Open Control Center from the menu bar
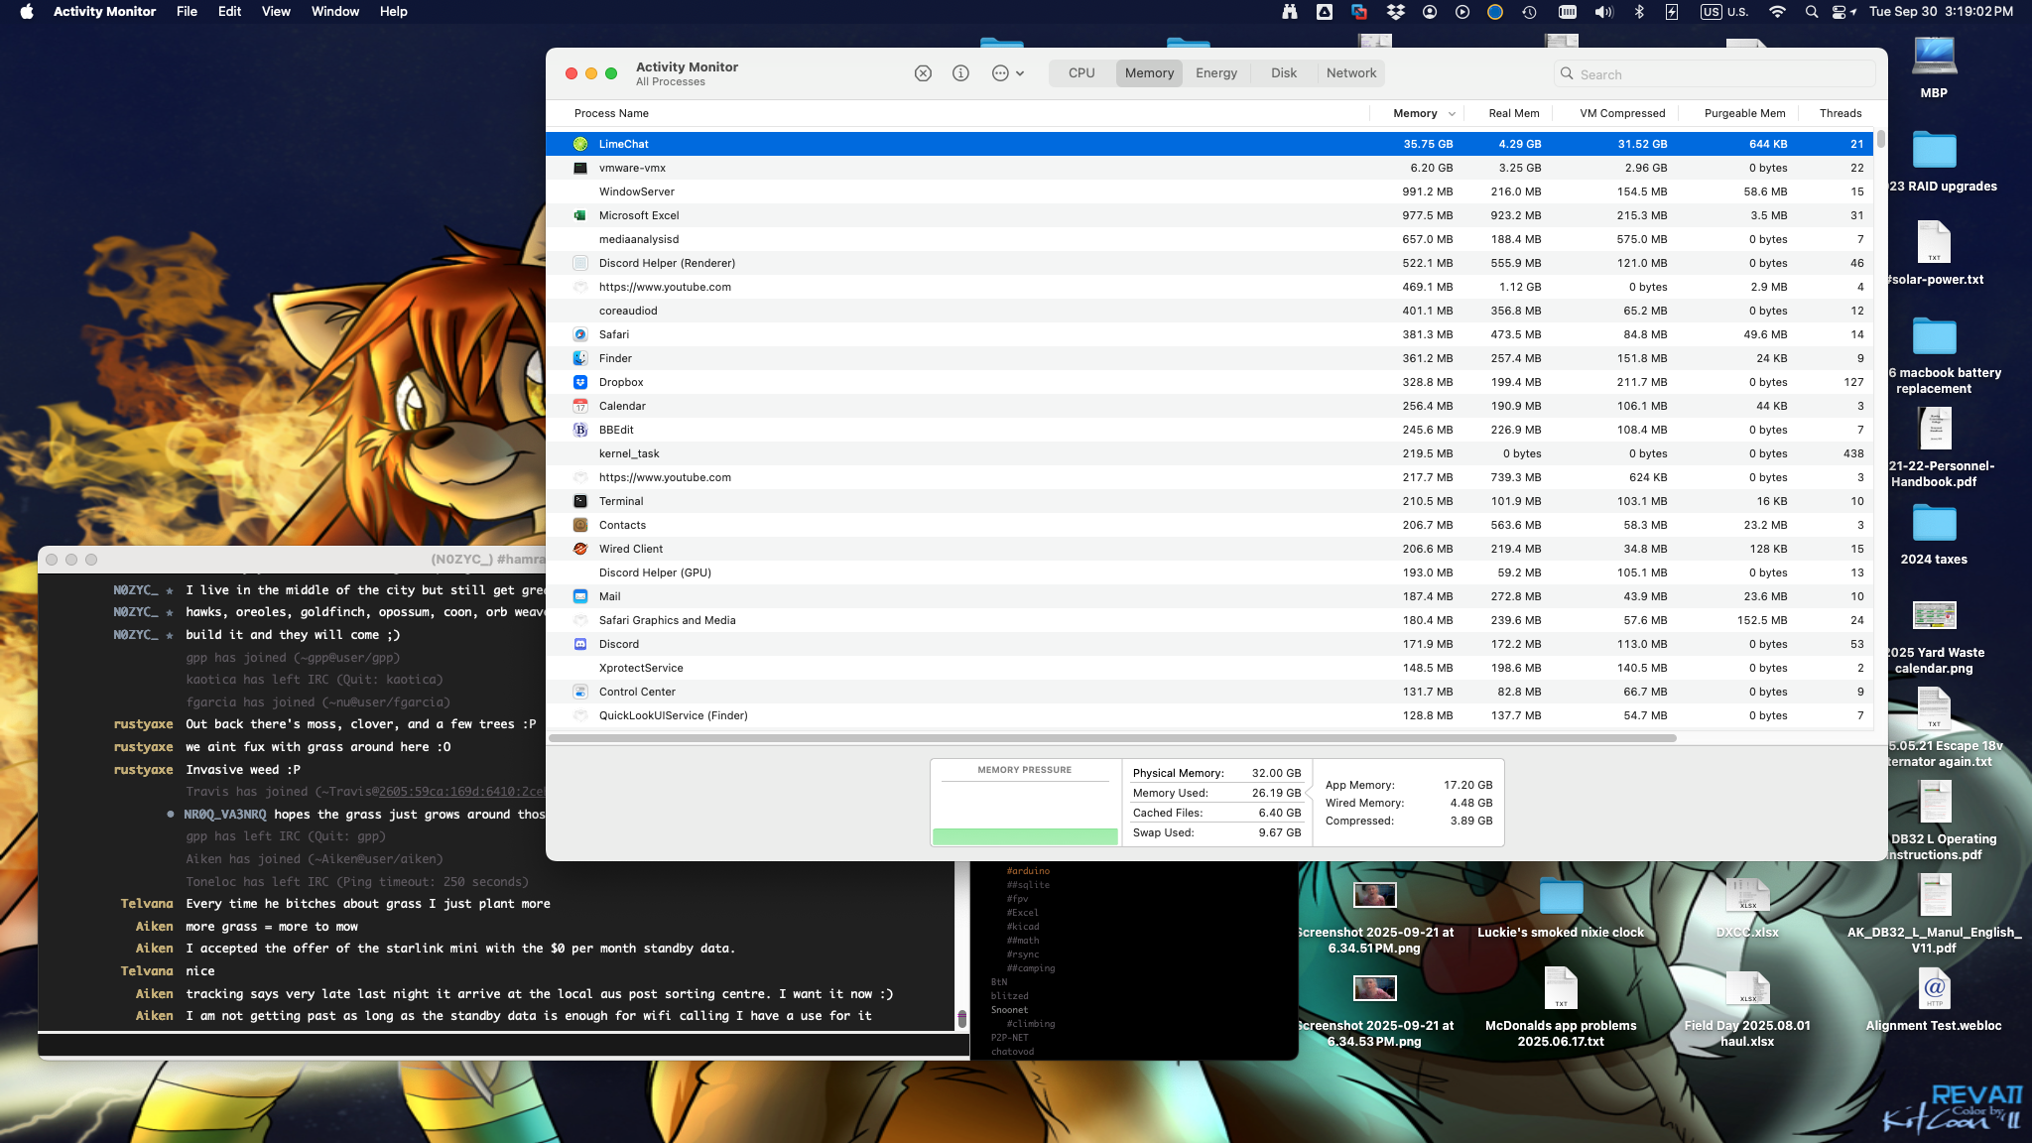 coord(1840,12)
